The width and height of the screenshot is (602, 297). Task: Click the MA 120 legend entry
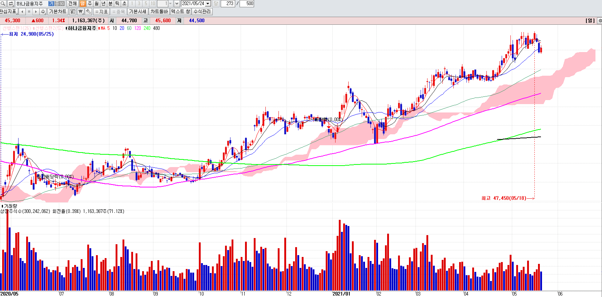tap(137, 28)
